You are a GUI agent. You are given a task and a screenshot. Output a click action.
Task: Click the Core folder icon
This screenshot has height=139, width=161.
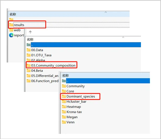[64, 91]
